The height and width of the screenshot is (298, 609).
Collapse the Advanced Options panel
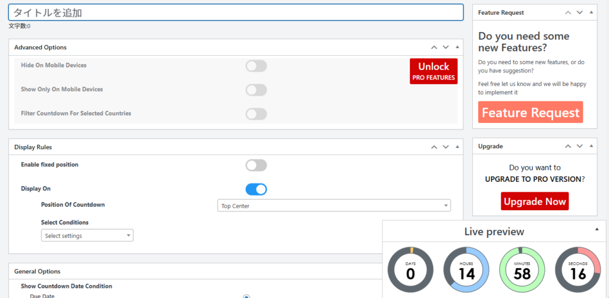[x=457, y=47]
